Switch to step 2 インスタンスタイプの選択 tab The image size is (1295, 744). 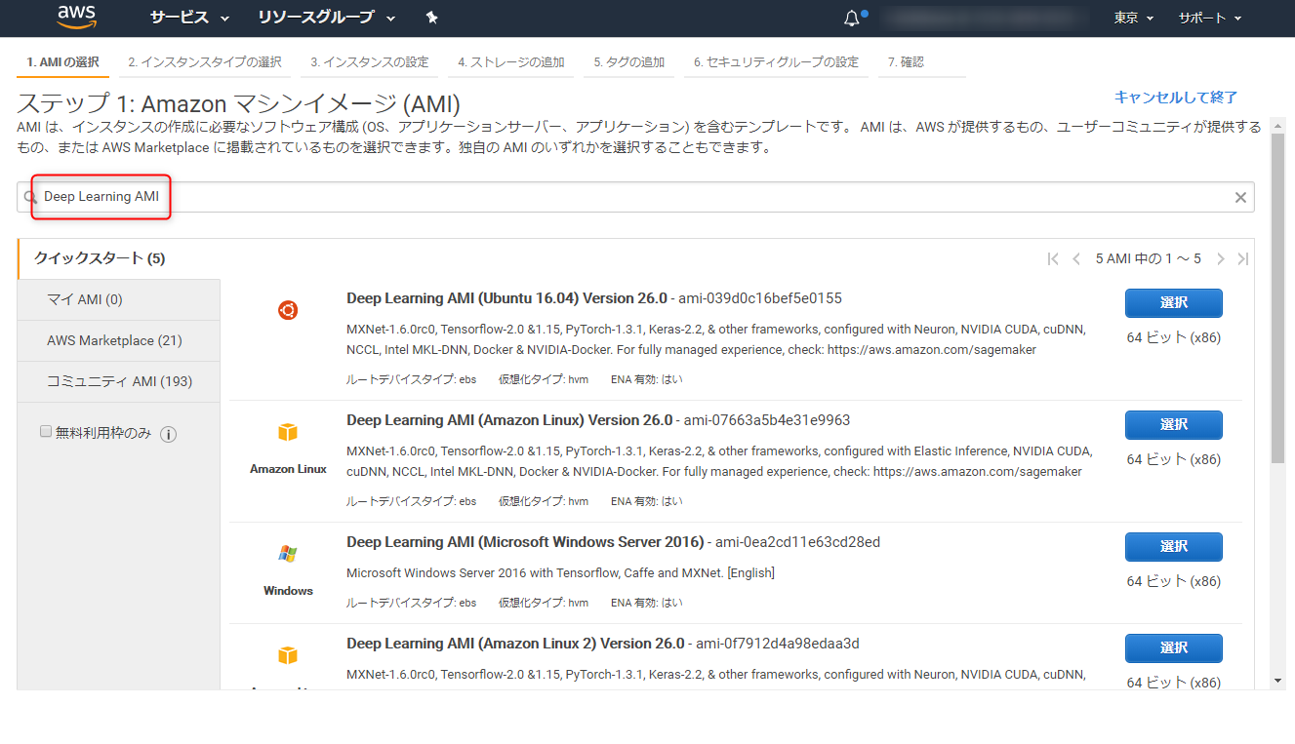205,61
